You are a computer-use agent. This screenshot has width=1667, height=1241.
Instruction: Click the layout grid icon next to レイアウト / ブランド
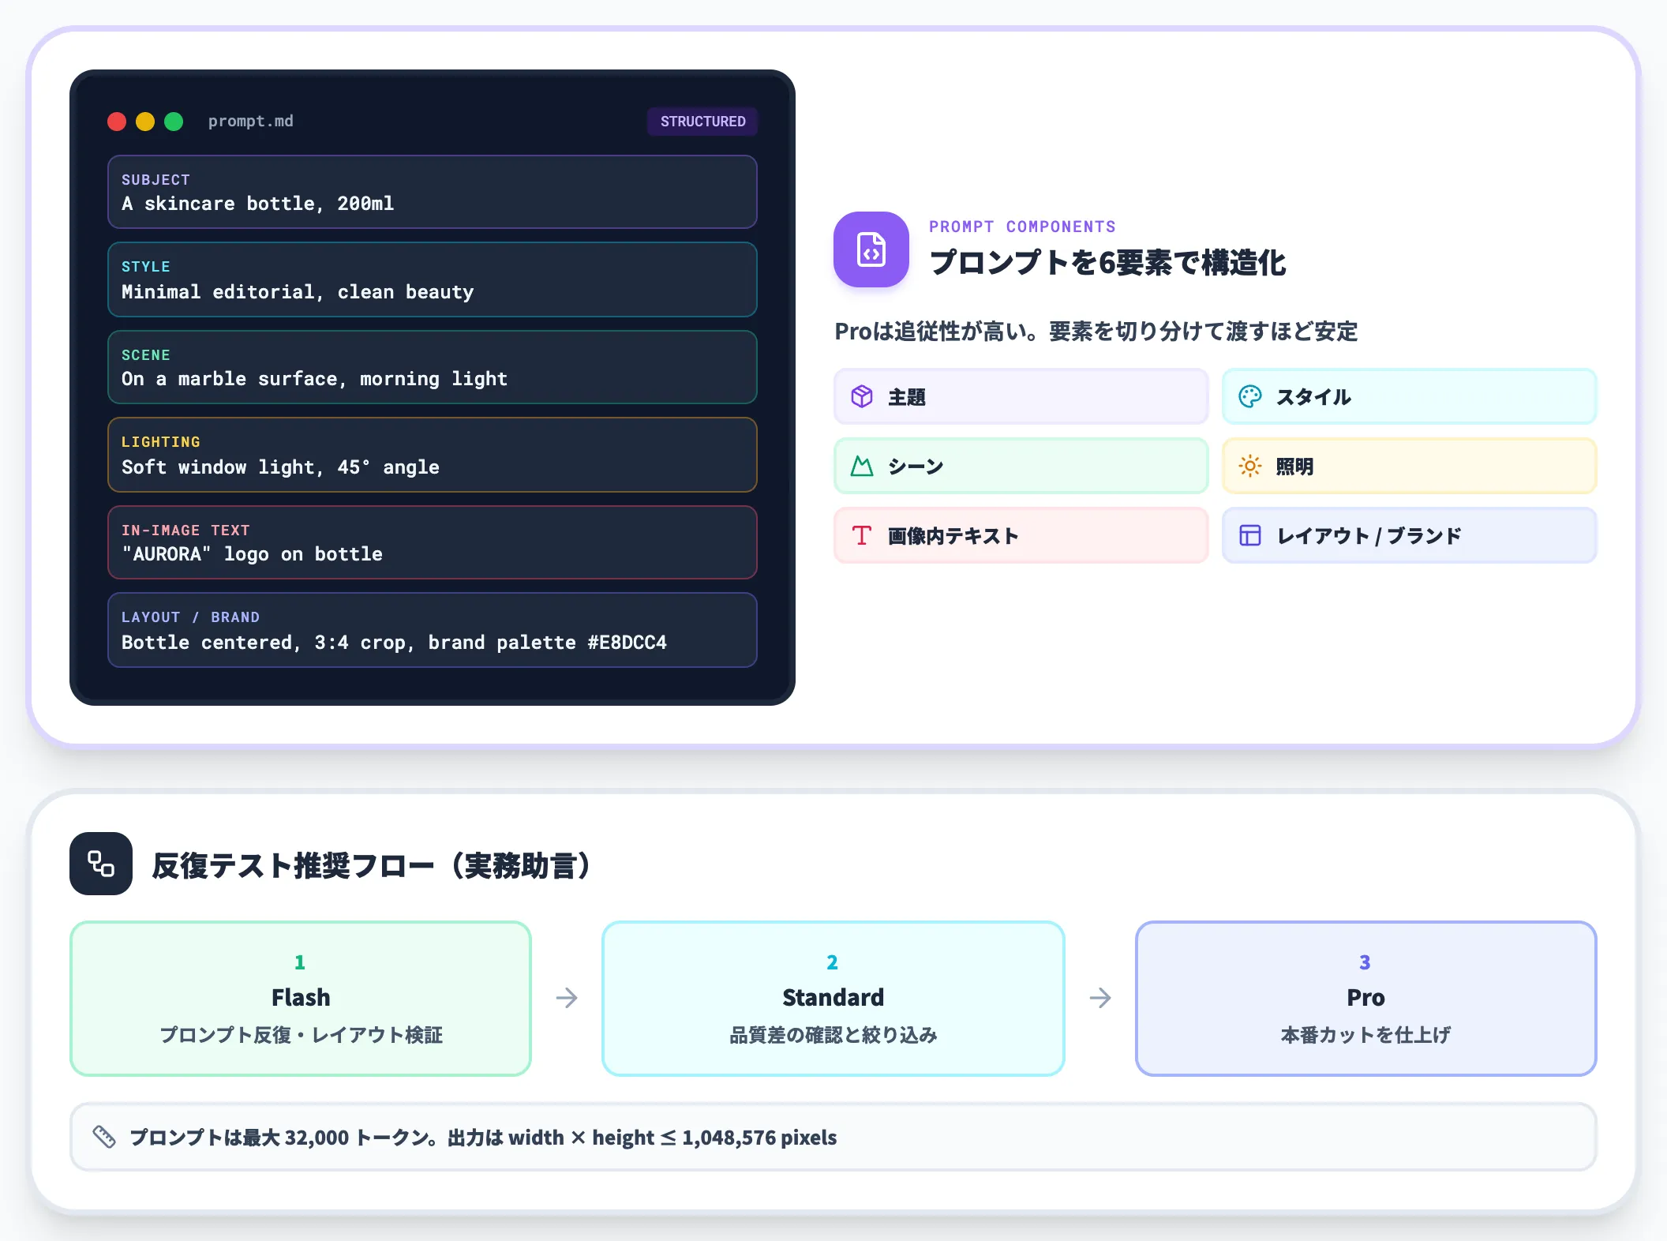point(1250,535)
